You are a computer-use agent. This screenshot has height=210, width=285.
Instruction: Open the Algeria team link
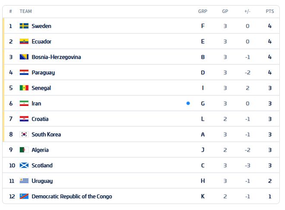point(40,150)
